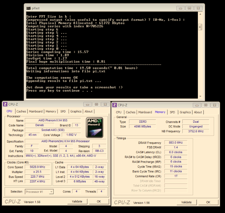Click the scroll down arrow in pifast console
The height and width of the screenshot is (213, 225).
point(200,96)
